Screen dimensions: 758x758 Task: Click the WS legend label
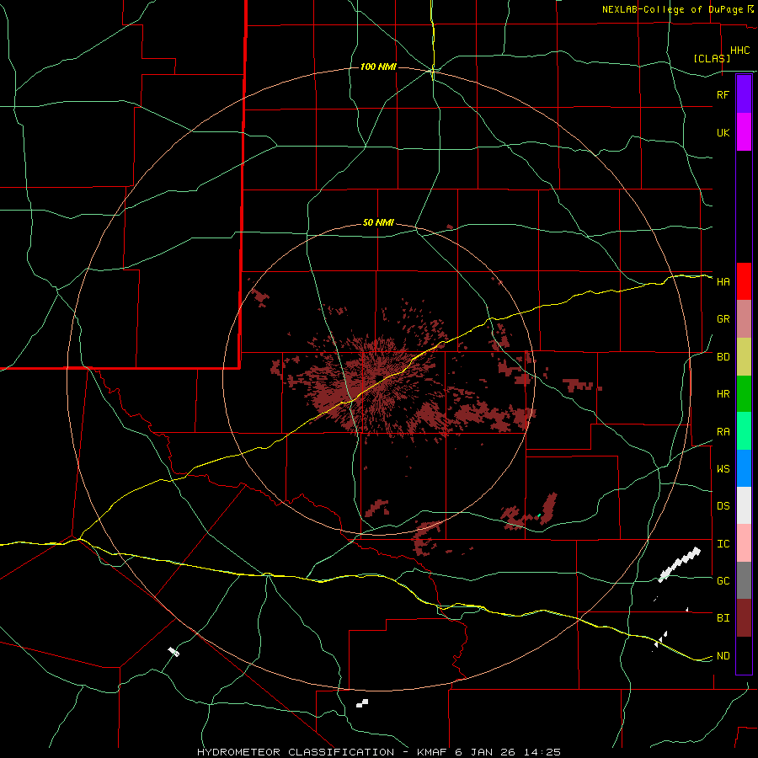pos(723,469)
